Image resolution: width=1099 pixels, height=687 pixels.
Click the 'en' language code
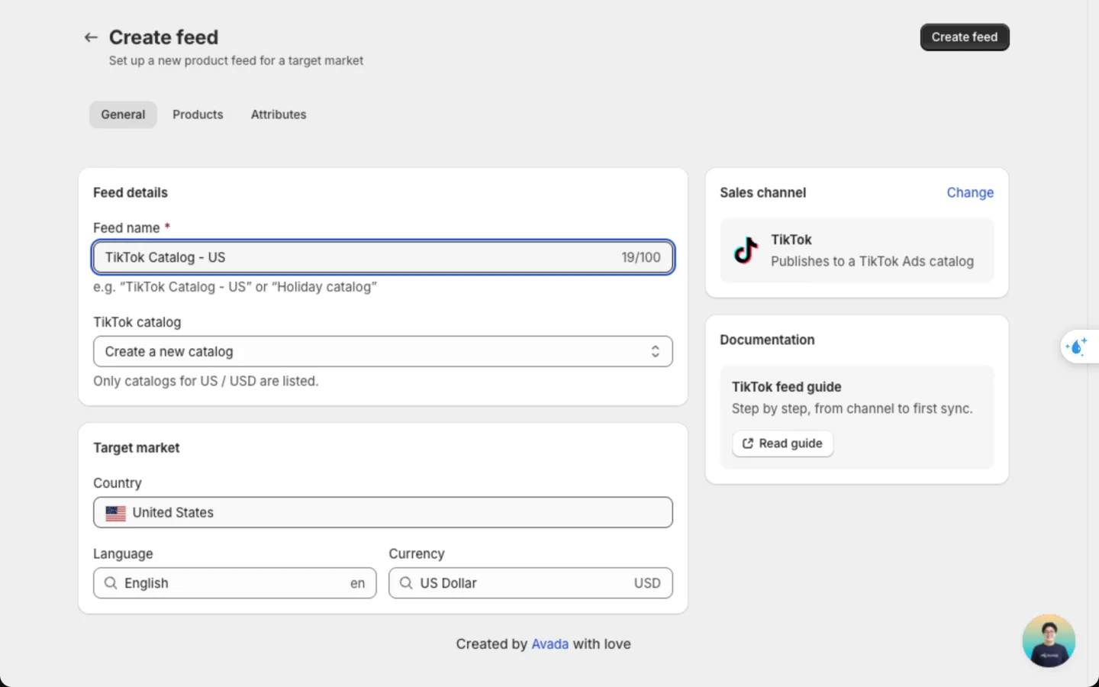pos(357,584)
